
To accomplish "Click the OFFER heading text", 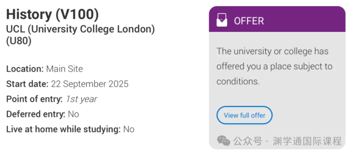I will tap(249, 21).
